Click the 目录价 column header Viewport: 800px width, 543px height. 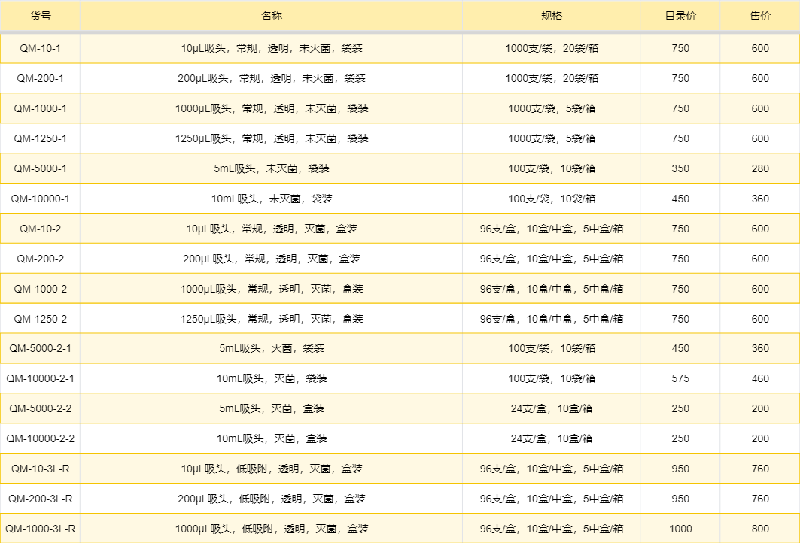click(x=680, y=16)
